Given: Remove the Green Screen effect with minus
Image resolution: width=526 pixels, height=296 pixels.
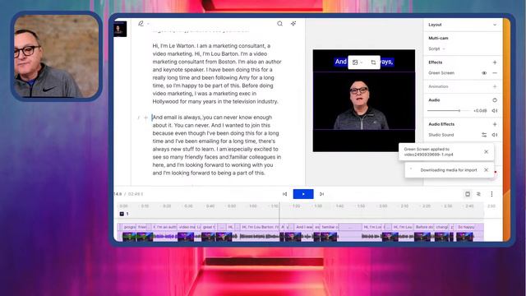Looking at the screenshot, I should coord(495,73).
